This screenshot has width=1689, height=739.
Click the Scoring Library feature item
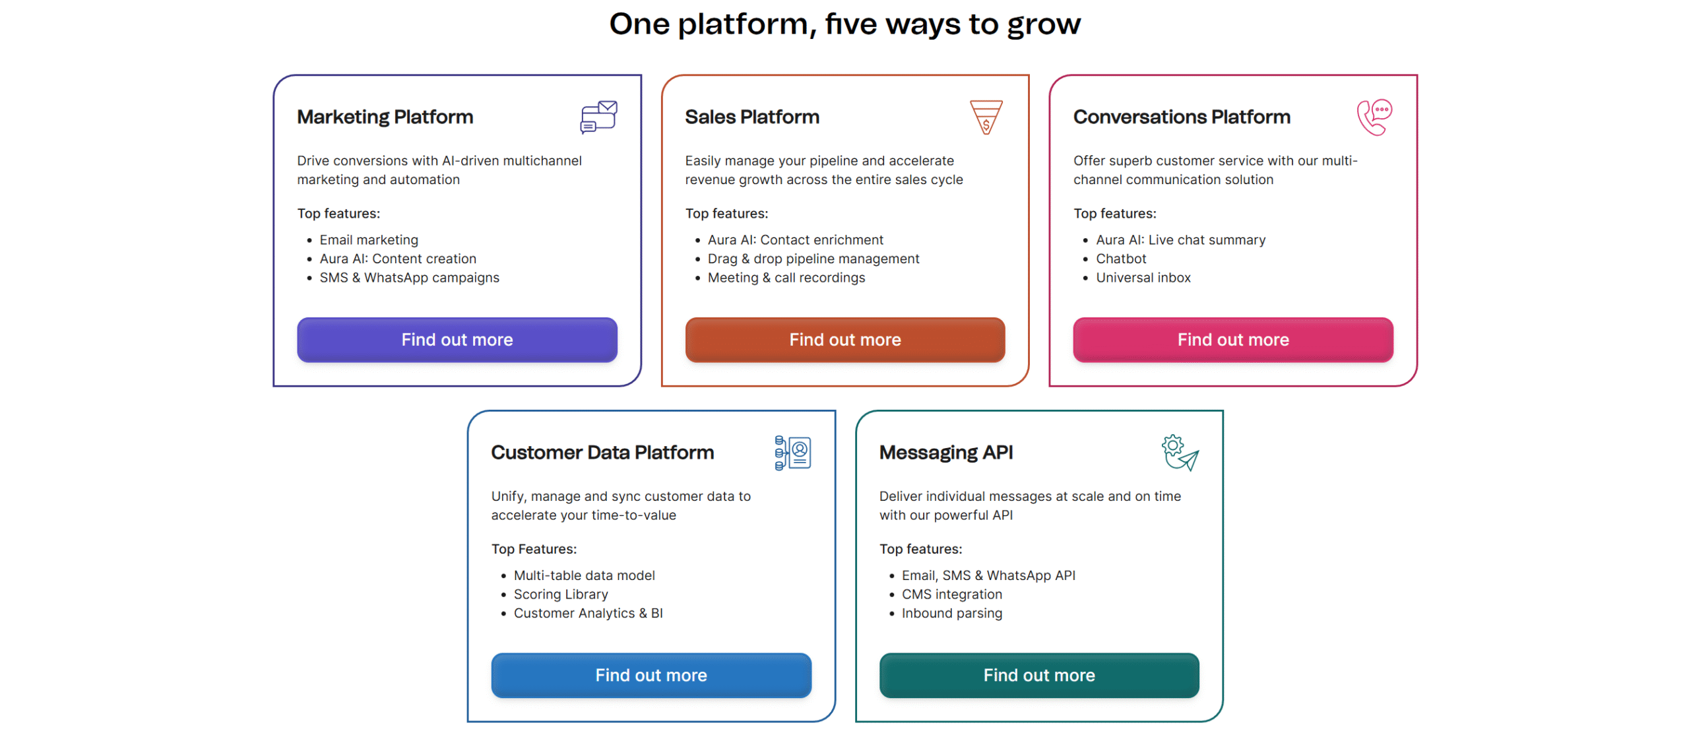click(560, 594)
